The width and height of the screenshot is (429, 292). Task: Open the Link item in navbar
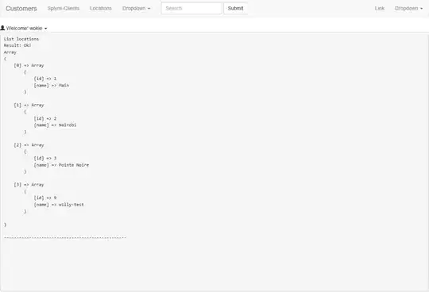[380, 9]
